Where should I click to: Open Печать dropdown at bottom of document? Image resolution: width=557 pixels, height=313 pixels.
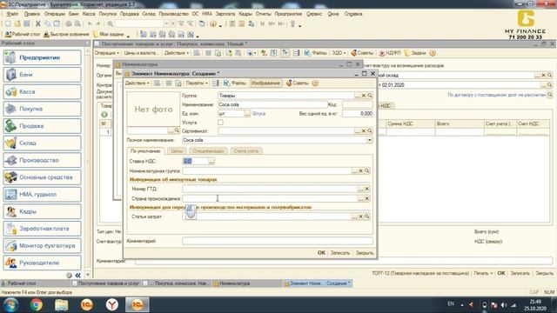point(483,273)
